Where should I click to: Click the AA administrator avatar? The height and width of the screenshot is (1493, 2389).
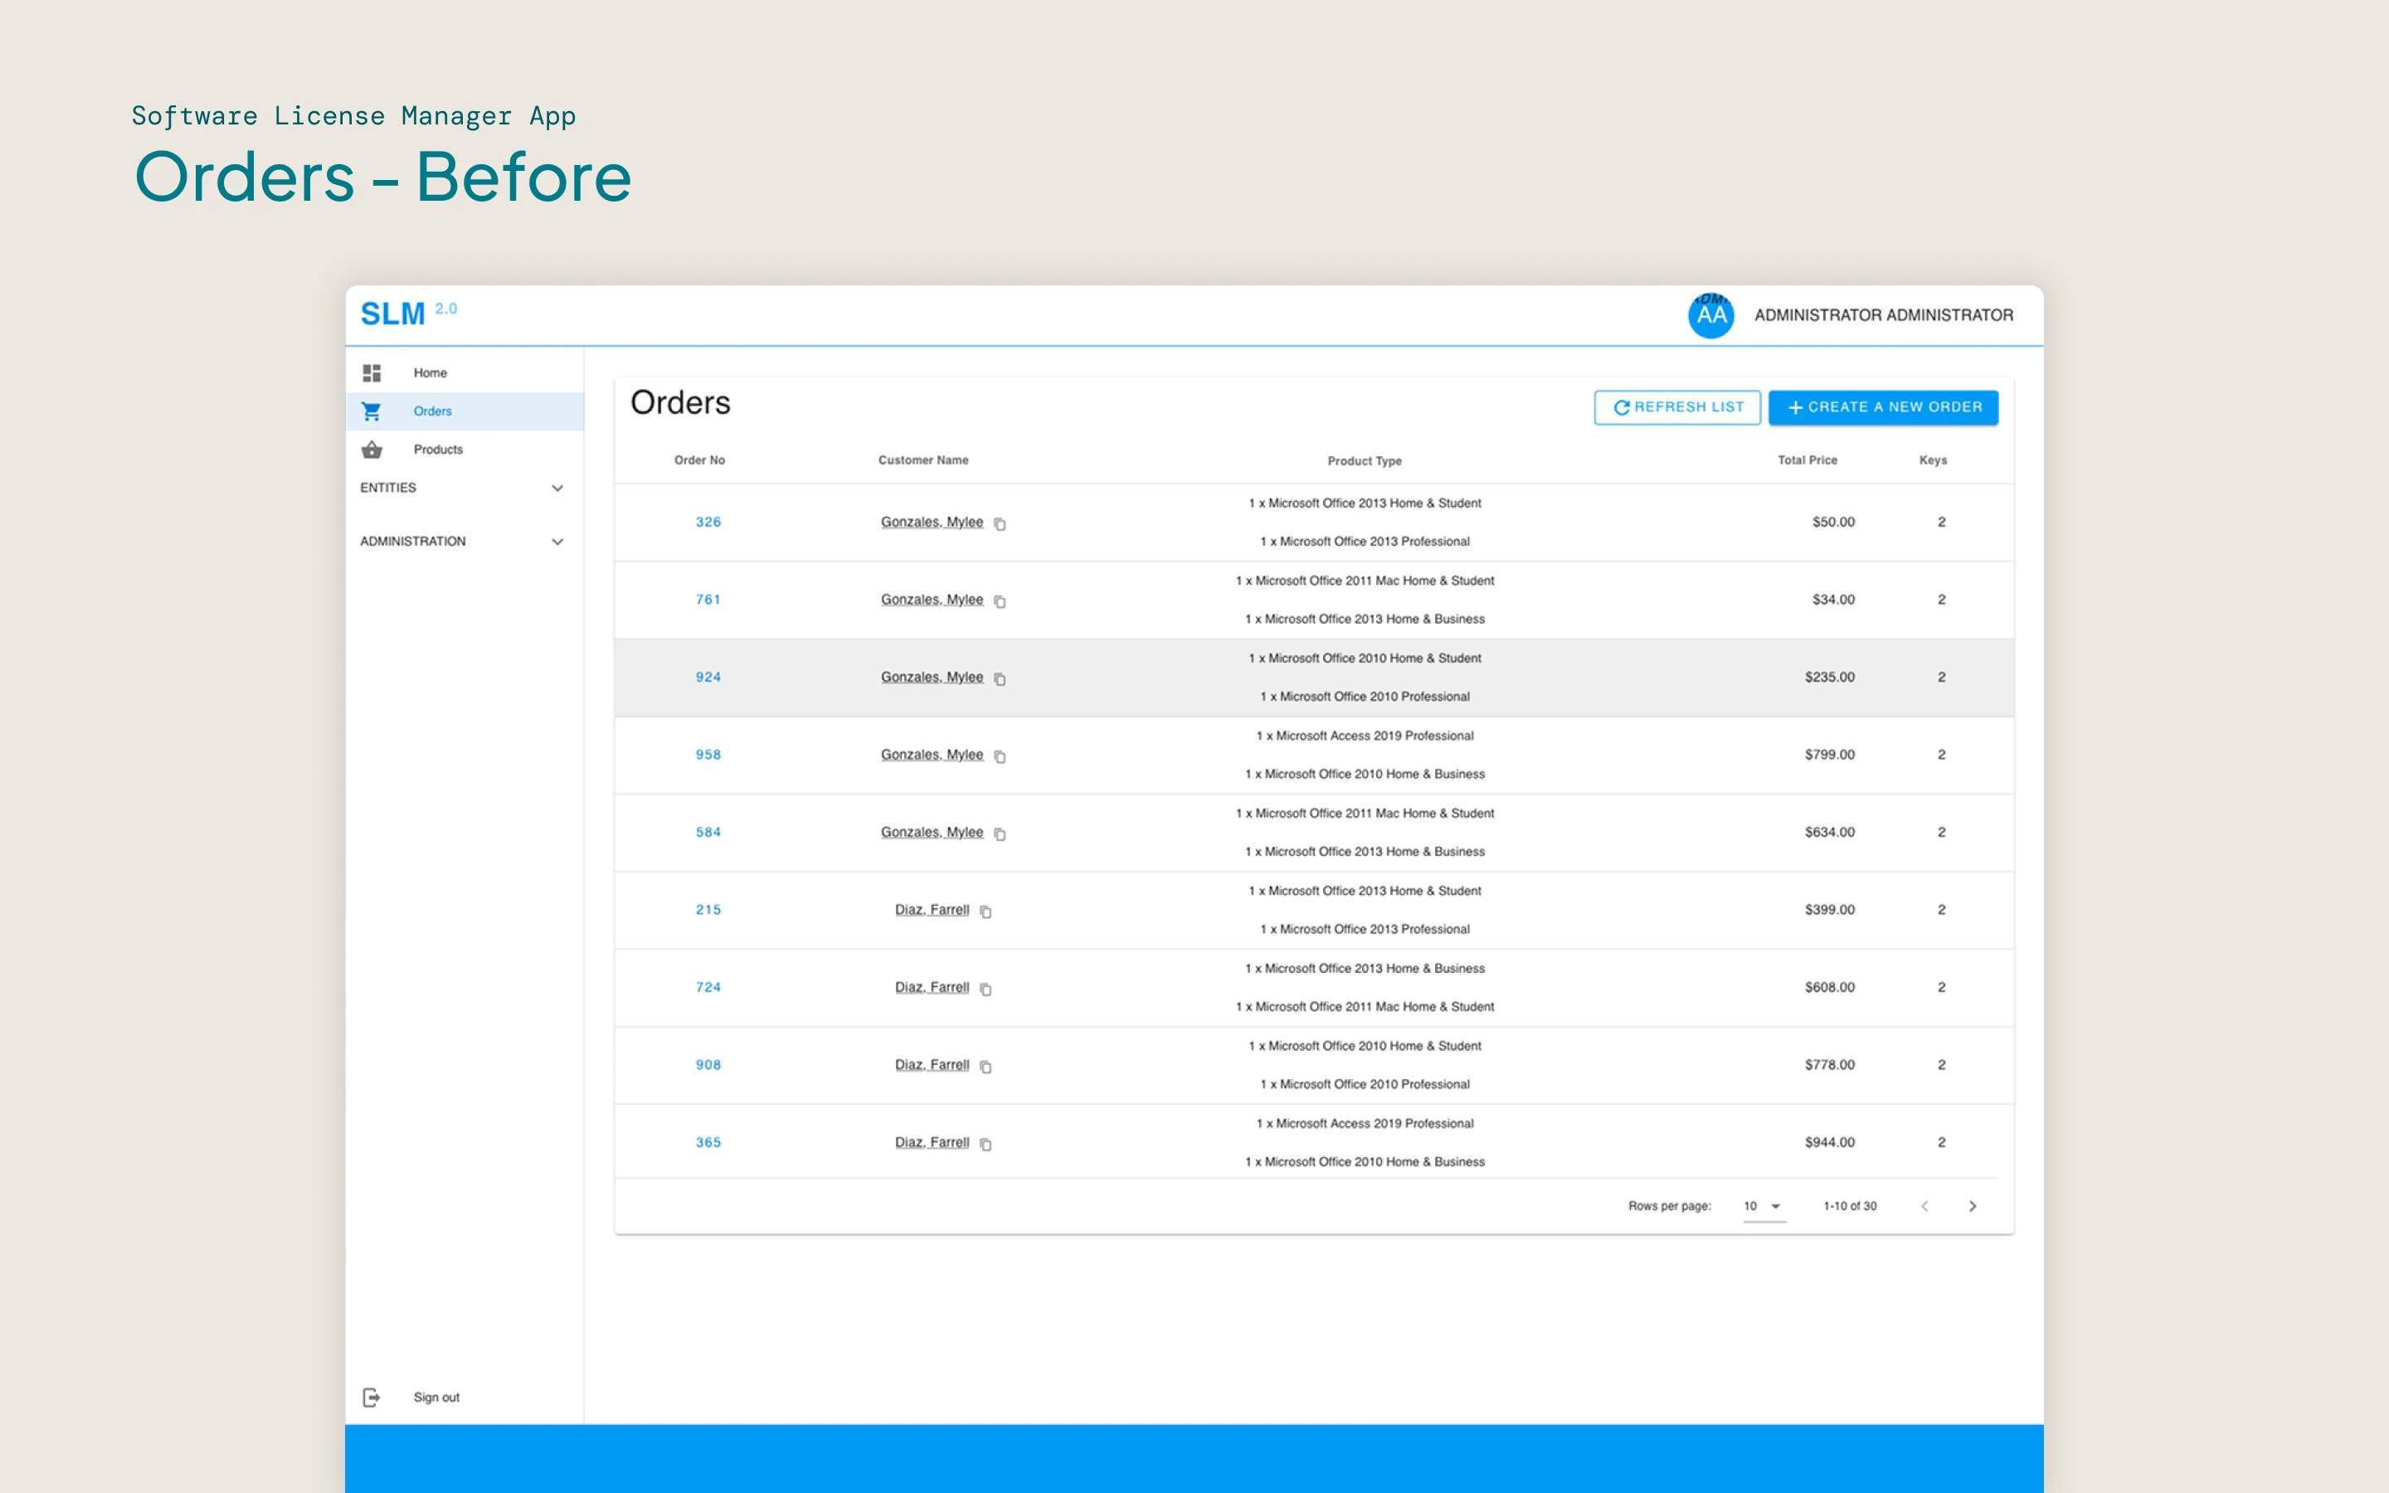click(1710, 315)
